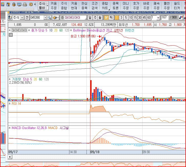Open the calculator icon in top toolbar
Screen dimensions: 186x167
tap(3, 4)
